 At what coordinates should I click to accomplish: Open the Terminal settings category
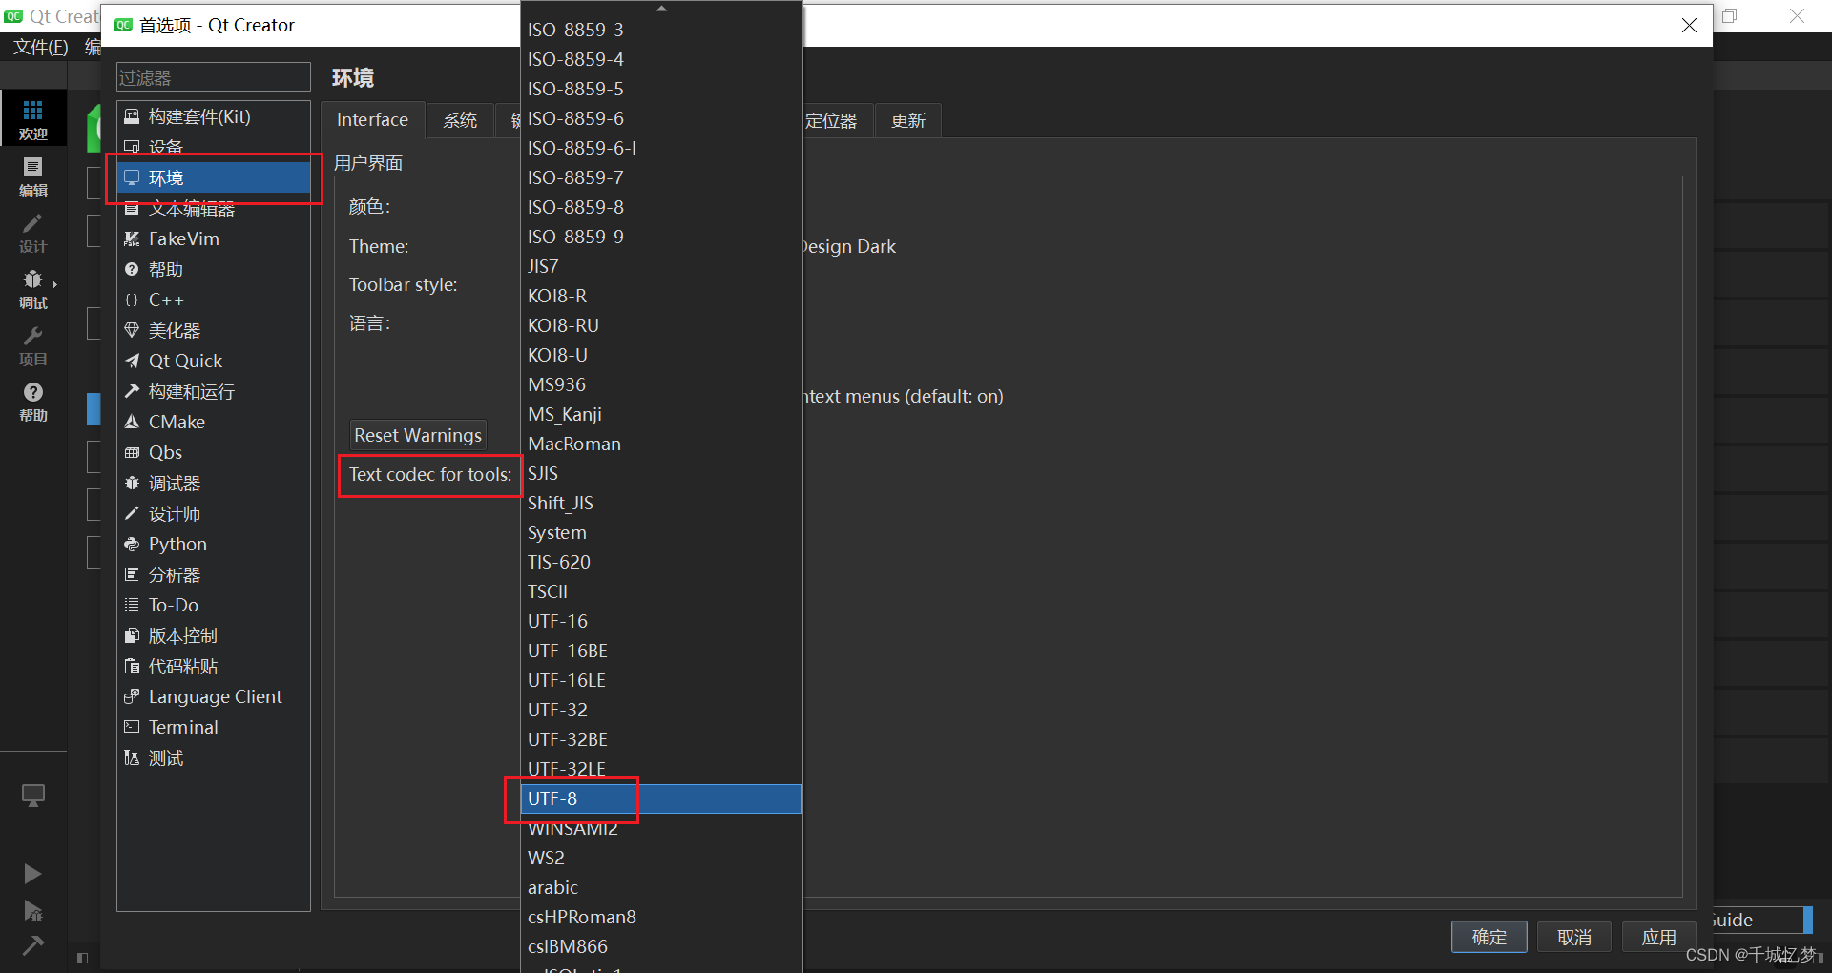(x=214, y=727)
